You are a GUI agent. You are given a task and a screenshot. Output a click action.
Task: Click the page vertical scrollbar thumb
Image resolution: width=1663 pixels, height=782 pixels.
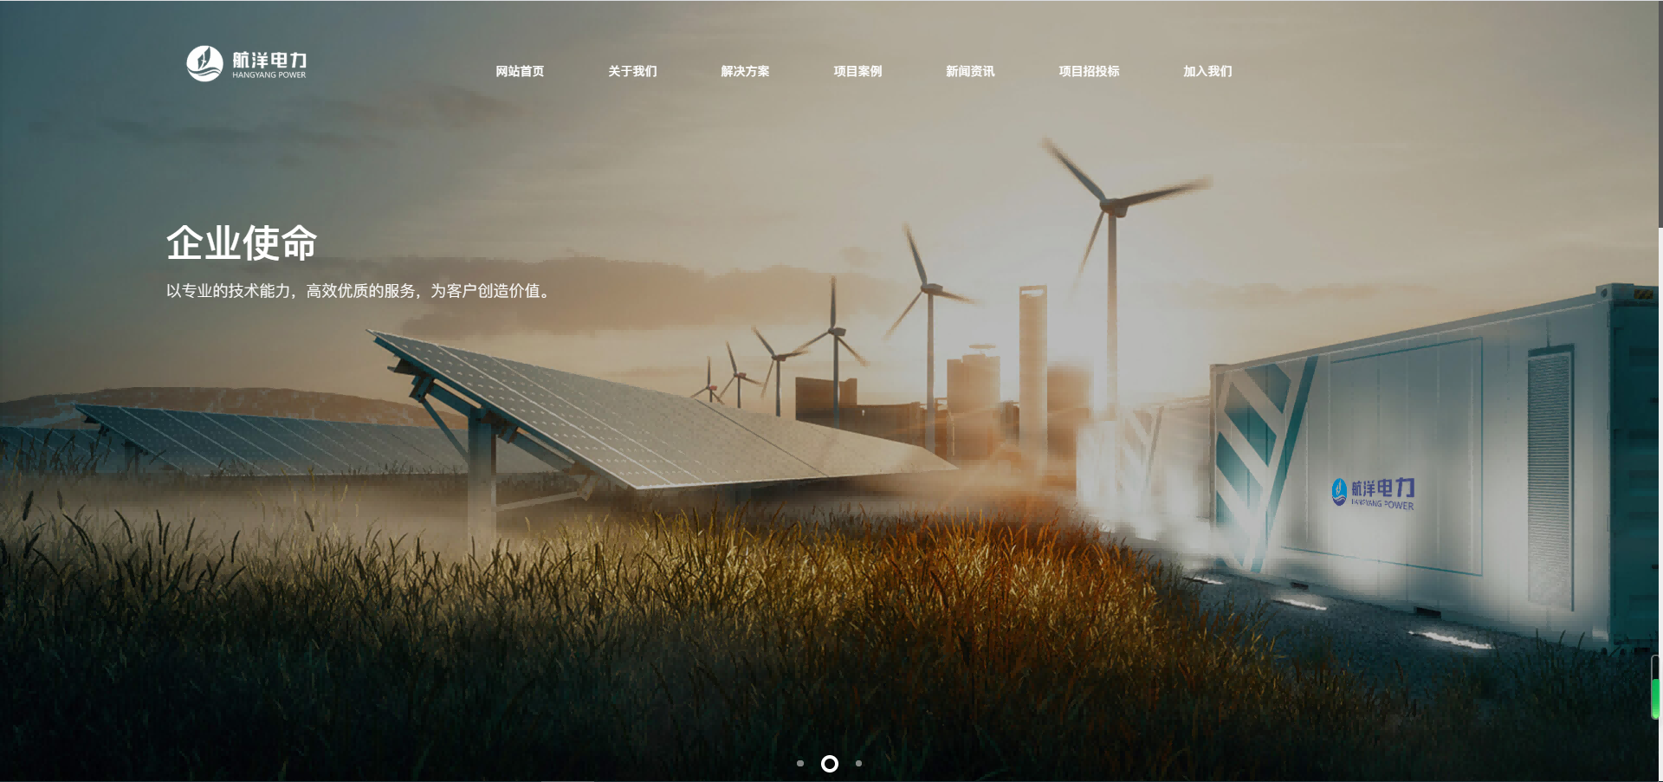(x=1660, y=114)
